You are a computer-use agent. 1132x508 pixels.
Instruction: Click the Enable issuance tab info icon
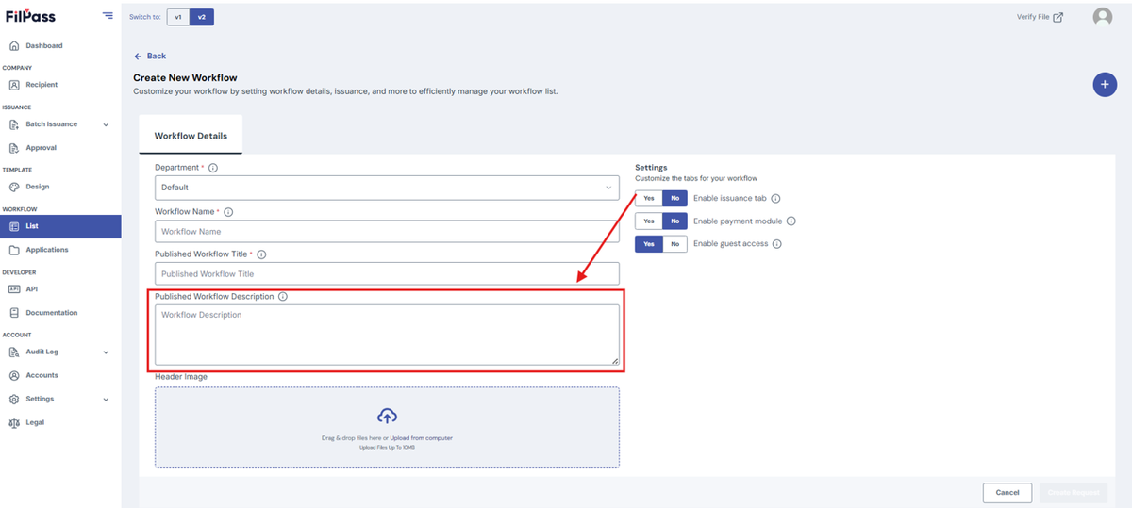click(x=775, y=199)
